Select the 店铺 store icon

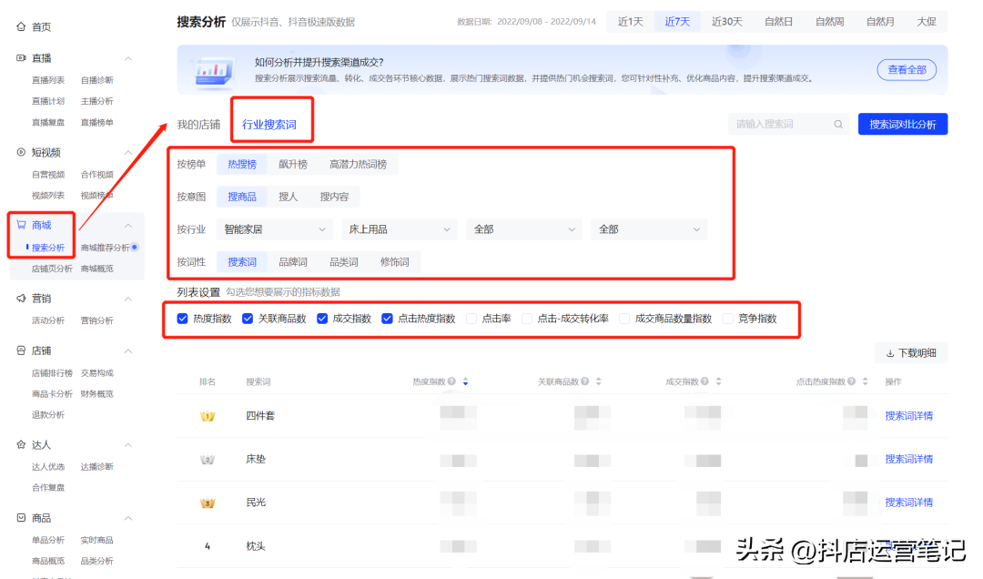[21, 350]
